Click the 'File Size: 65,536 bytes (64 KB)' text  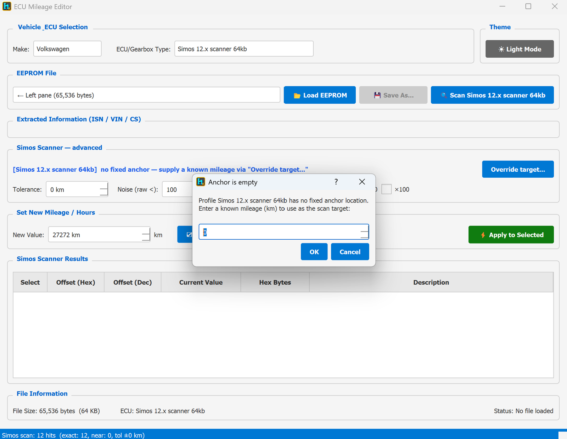coord(56,411)
